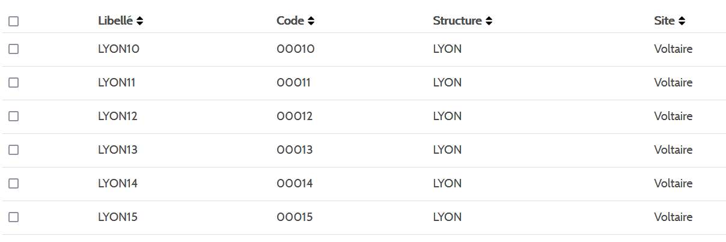Click the sort icon next to Libellé
Viewport: 726px width, 242px height.
tap(140, 21)
